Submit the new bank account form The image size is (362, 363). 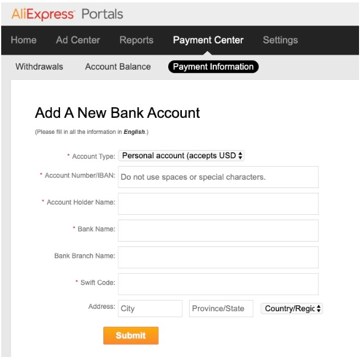[x=131, y=336]
